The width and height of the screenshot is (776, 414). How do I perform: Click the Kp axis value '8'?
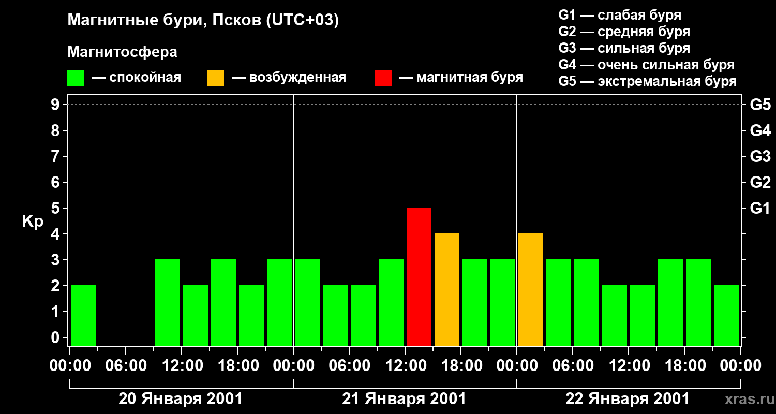[56, 130]
